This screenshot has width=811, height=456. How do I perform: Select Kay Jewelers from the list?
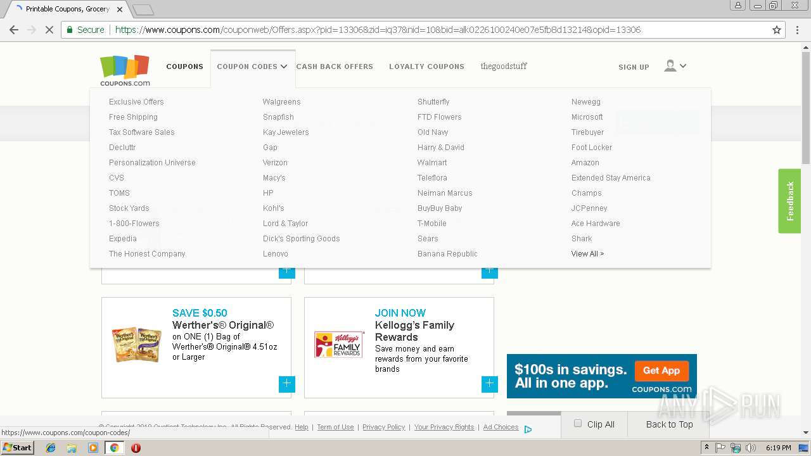coord(286,132)
